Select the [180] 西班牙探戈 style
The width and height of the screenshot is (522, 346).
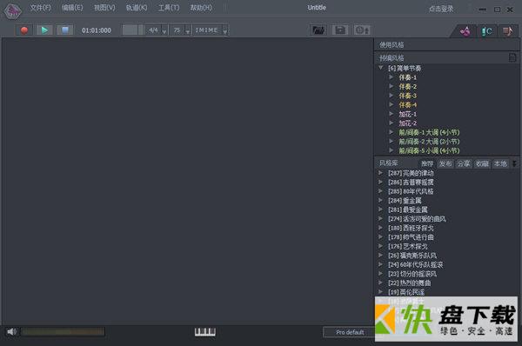411,228
